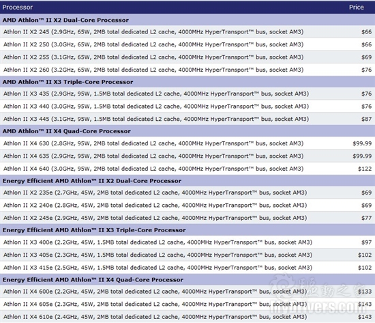Click the Price column header
Image resolution: width=375 pixels, height=323 pixels.
point(356,8)
